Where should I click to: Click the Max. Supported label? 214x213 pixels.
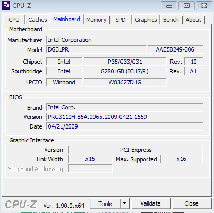[136, 159]
